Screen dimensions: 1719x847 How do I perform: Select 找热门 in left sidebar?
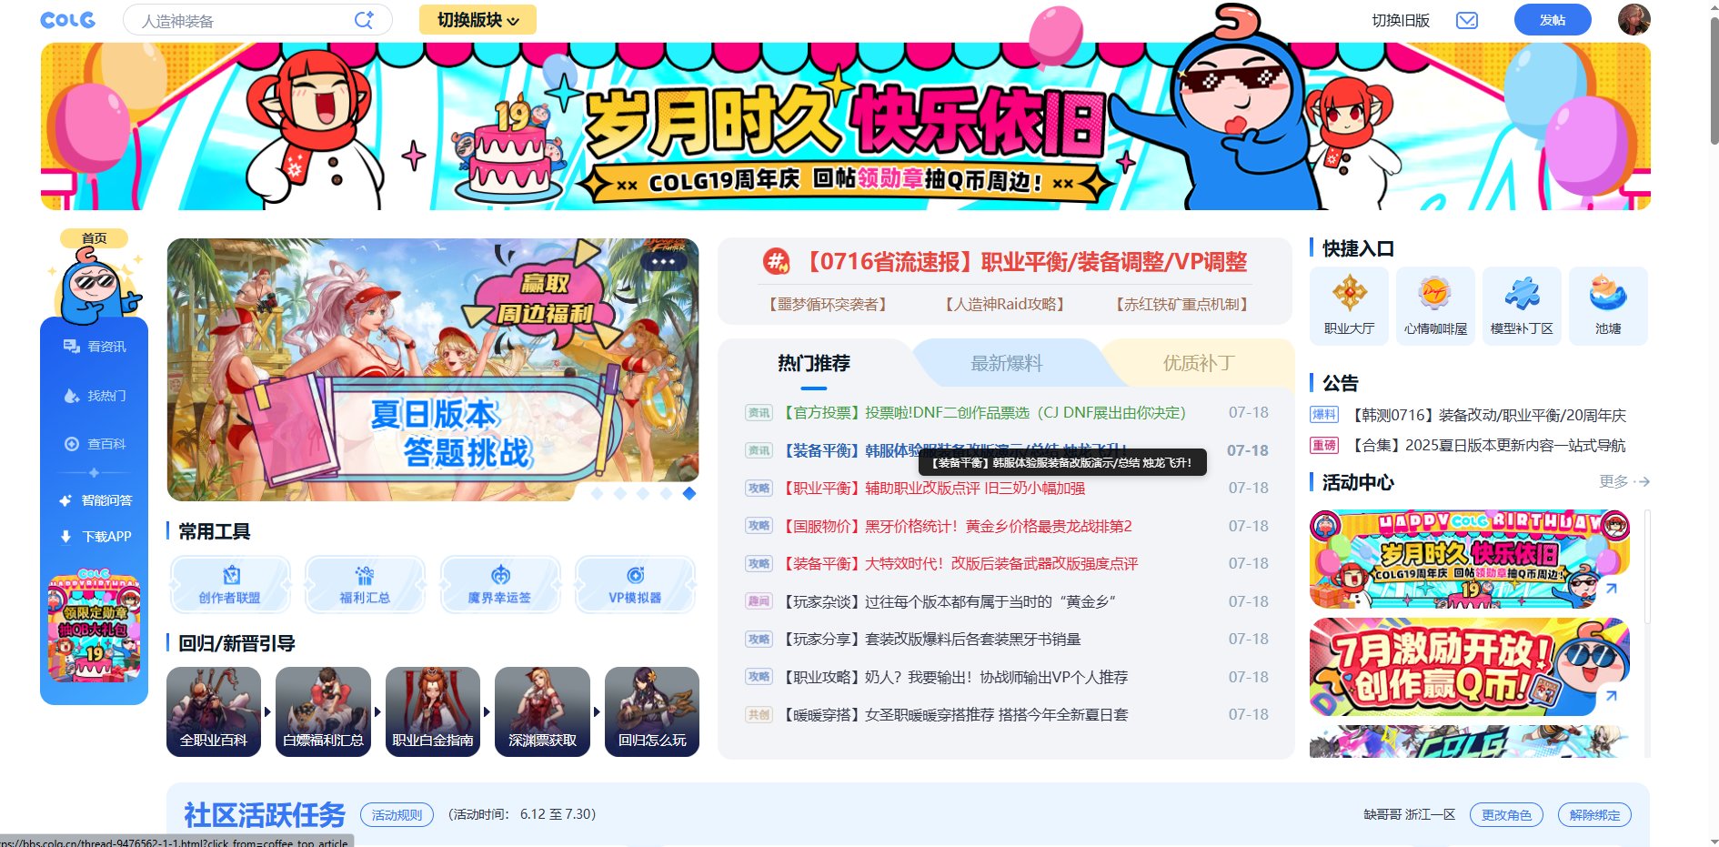click(95, 396)
